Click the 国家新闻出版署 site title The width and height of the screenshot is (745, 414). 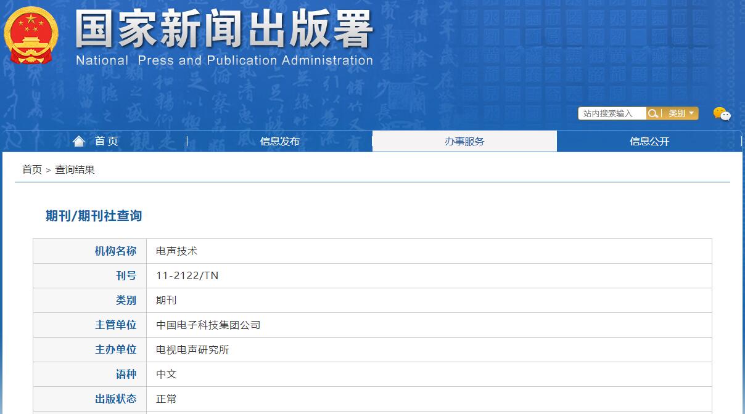[224, 30]
